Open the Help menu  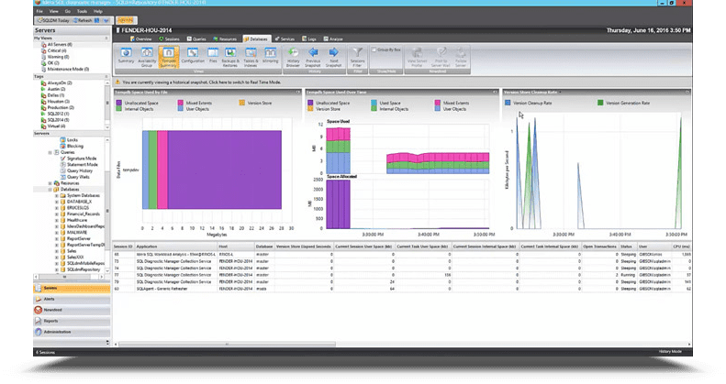(x=97, y=11)
